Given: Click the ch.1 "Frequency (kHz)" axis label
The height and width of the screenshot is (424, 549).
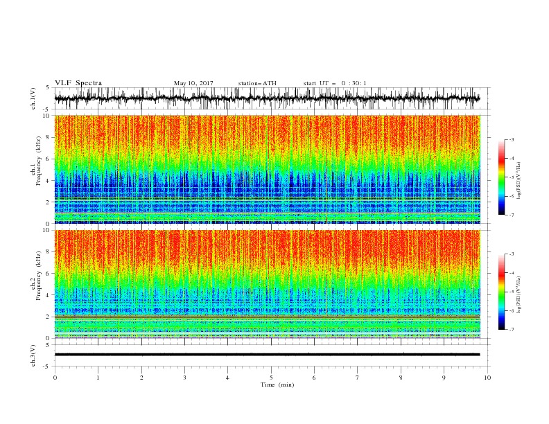Looking at the screenshot, I should (x=38, y=161).
